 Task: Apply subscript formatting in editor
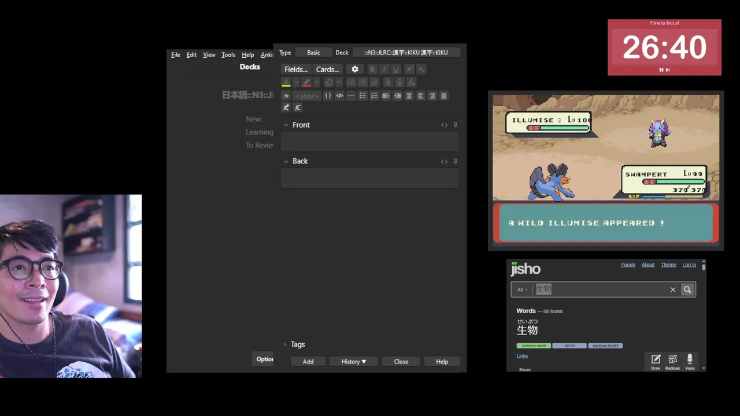coord(421,69)
